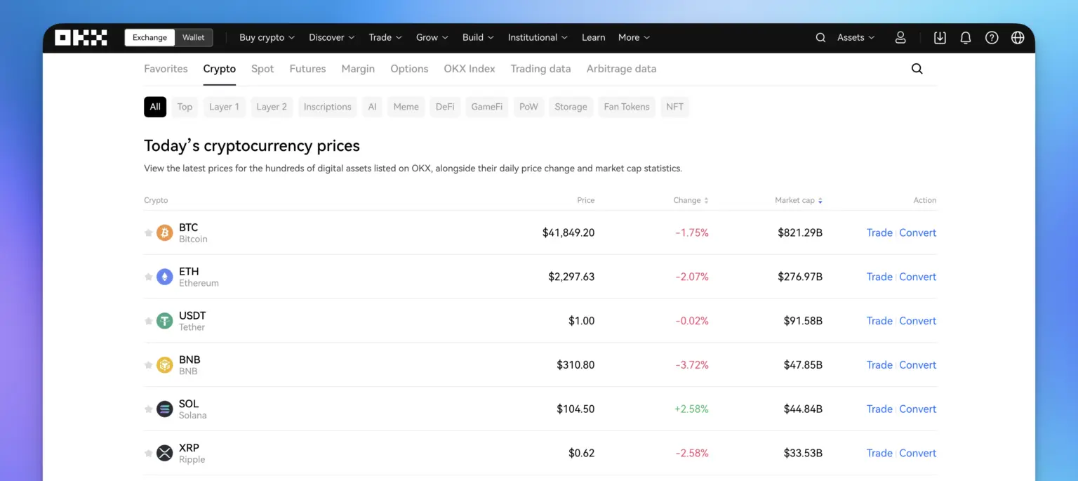The width and height of the screenshot is (1078, 481).
Task: Click Trade link for SOL
Action: (x=879, y=409)
